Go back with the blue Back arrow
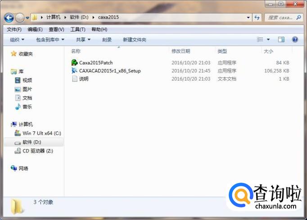Screen dimensions: 307x220 (x=9, y=18)
